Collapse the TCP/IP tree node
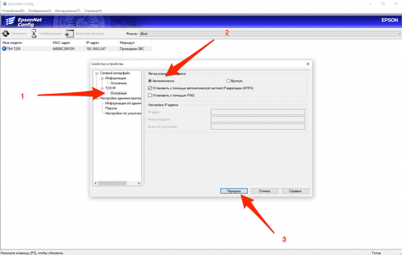Image resolution: width=402 pixels, height=255 pixels. (102, 89)
